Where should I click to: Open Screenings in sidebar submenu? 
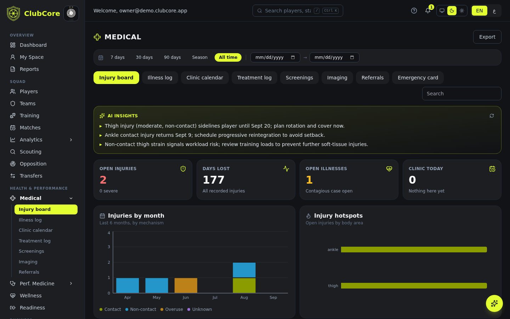click(46, 251)
